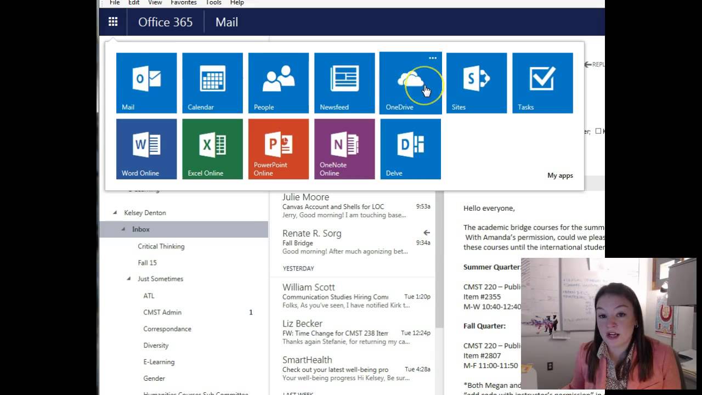Click the webcam video overlay
Image resolution: width=702 pixels, height=395 pixels.
(608, 323)
